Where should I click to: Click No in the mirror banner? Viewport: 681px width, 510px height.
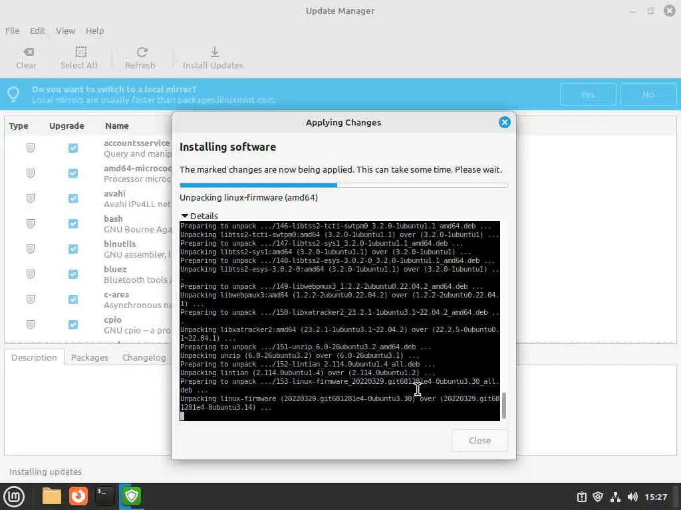point(648,94)
